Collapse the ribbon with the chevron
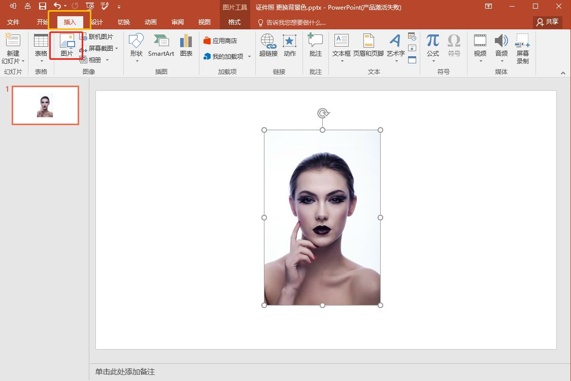Screen dimensions: 571x381 tap(563, 72)
